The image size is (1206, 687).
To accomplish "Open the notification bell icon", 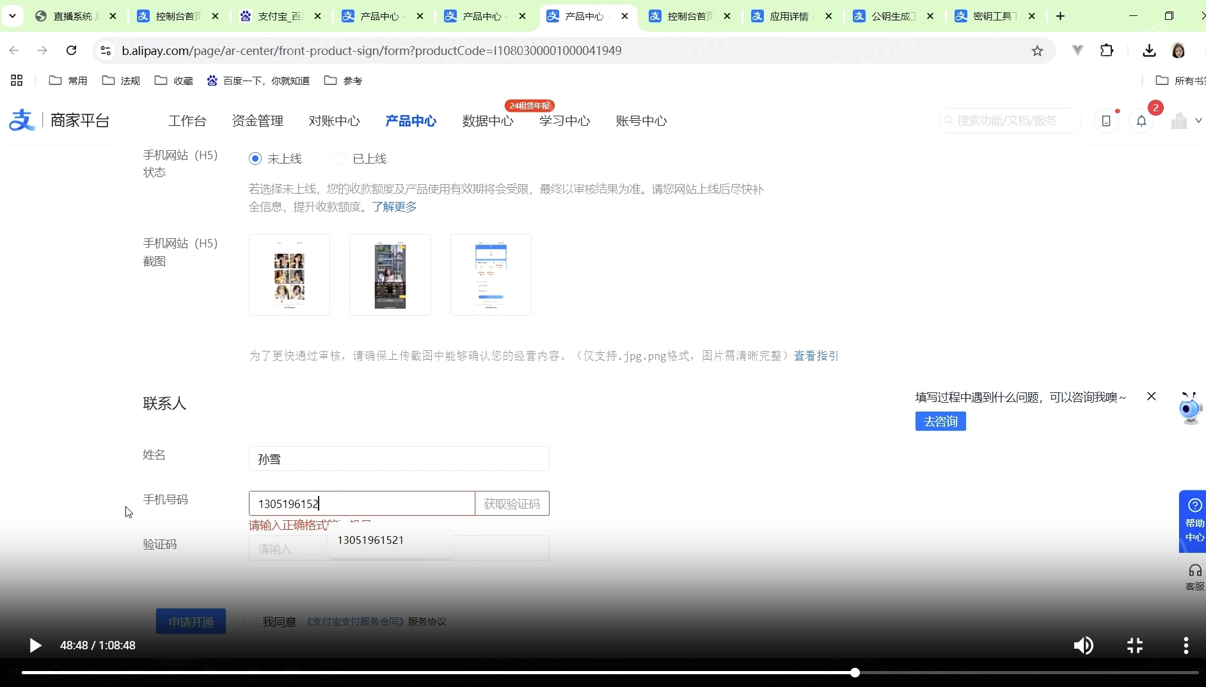I will pos(1141,121).
